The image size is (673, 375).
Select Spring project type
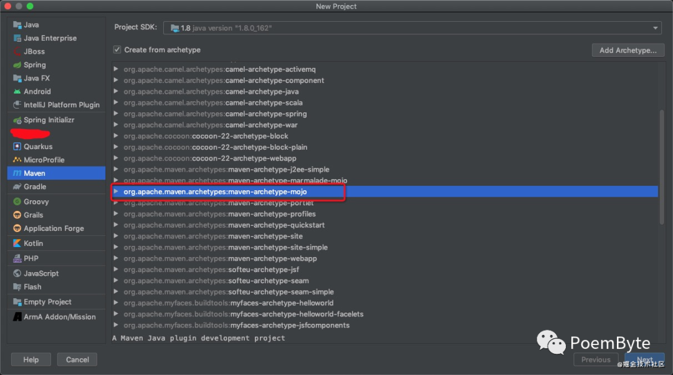coord(56,65)
